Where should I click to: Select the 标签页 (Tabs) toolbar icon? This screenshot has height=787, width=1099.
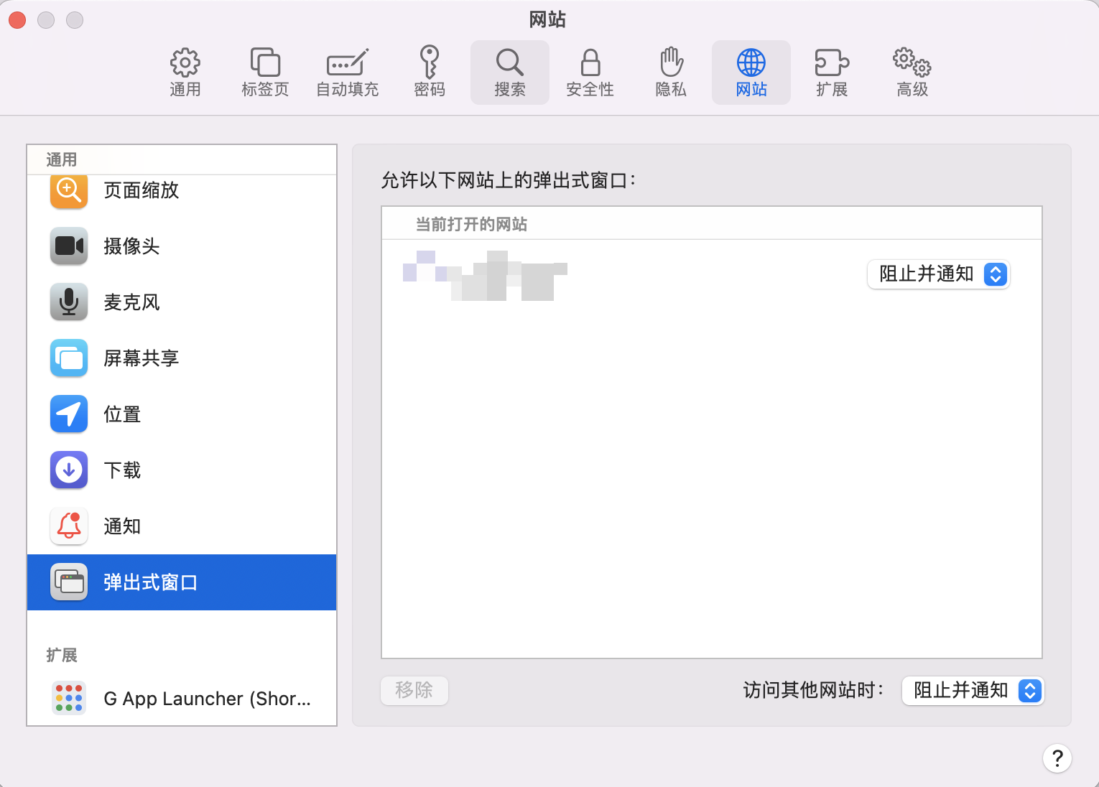point(265,71)
